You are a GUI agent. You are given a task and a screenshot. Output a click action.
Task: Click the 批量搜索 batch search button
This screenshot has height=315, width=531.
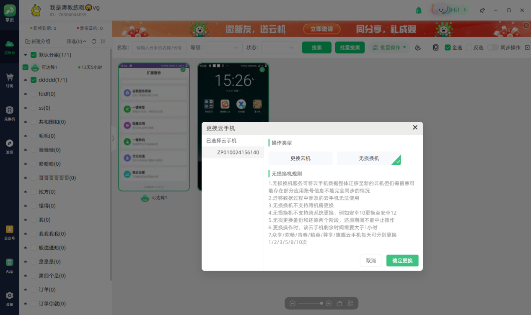tap(350, 48)
